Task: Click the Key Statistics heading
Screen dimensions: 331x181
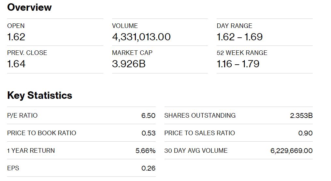Action: click(40, 95)
